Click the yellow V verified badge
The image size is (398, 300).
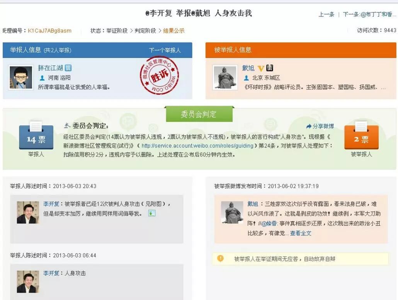[261, 68]
